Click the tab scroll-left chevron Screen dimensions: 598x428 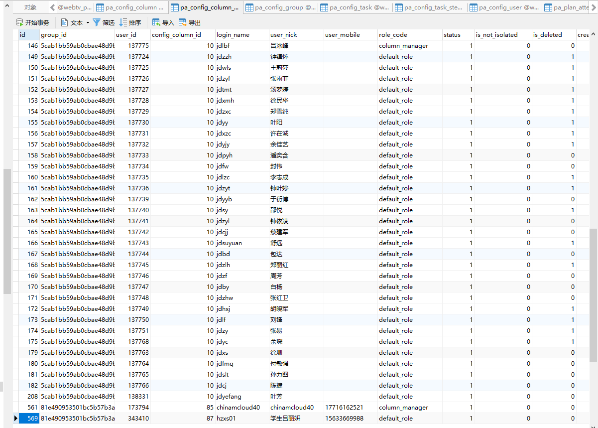click(53, 7)
